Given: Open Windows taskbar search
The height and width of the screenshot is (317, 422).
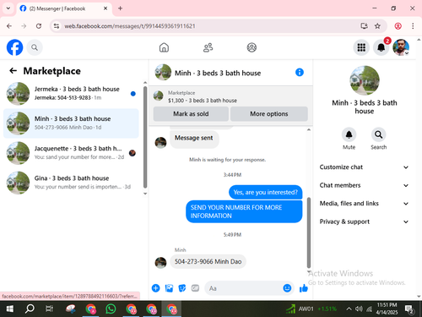Looking at the screenshot, I should coord(30,309).
